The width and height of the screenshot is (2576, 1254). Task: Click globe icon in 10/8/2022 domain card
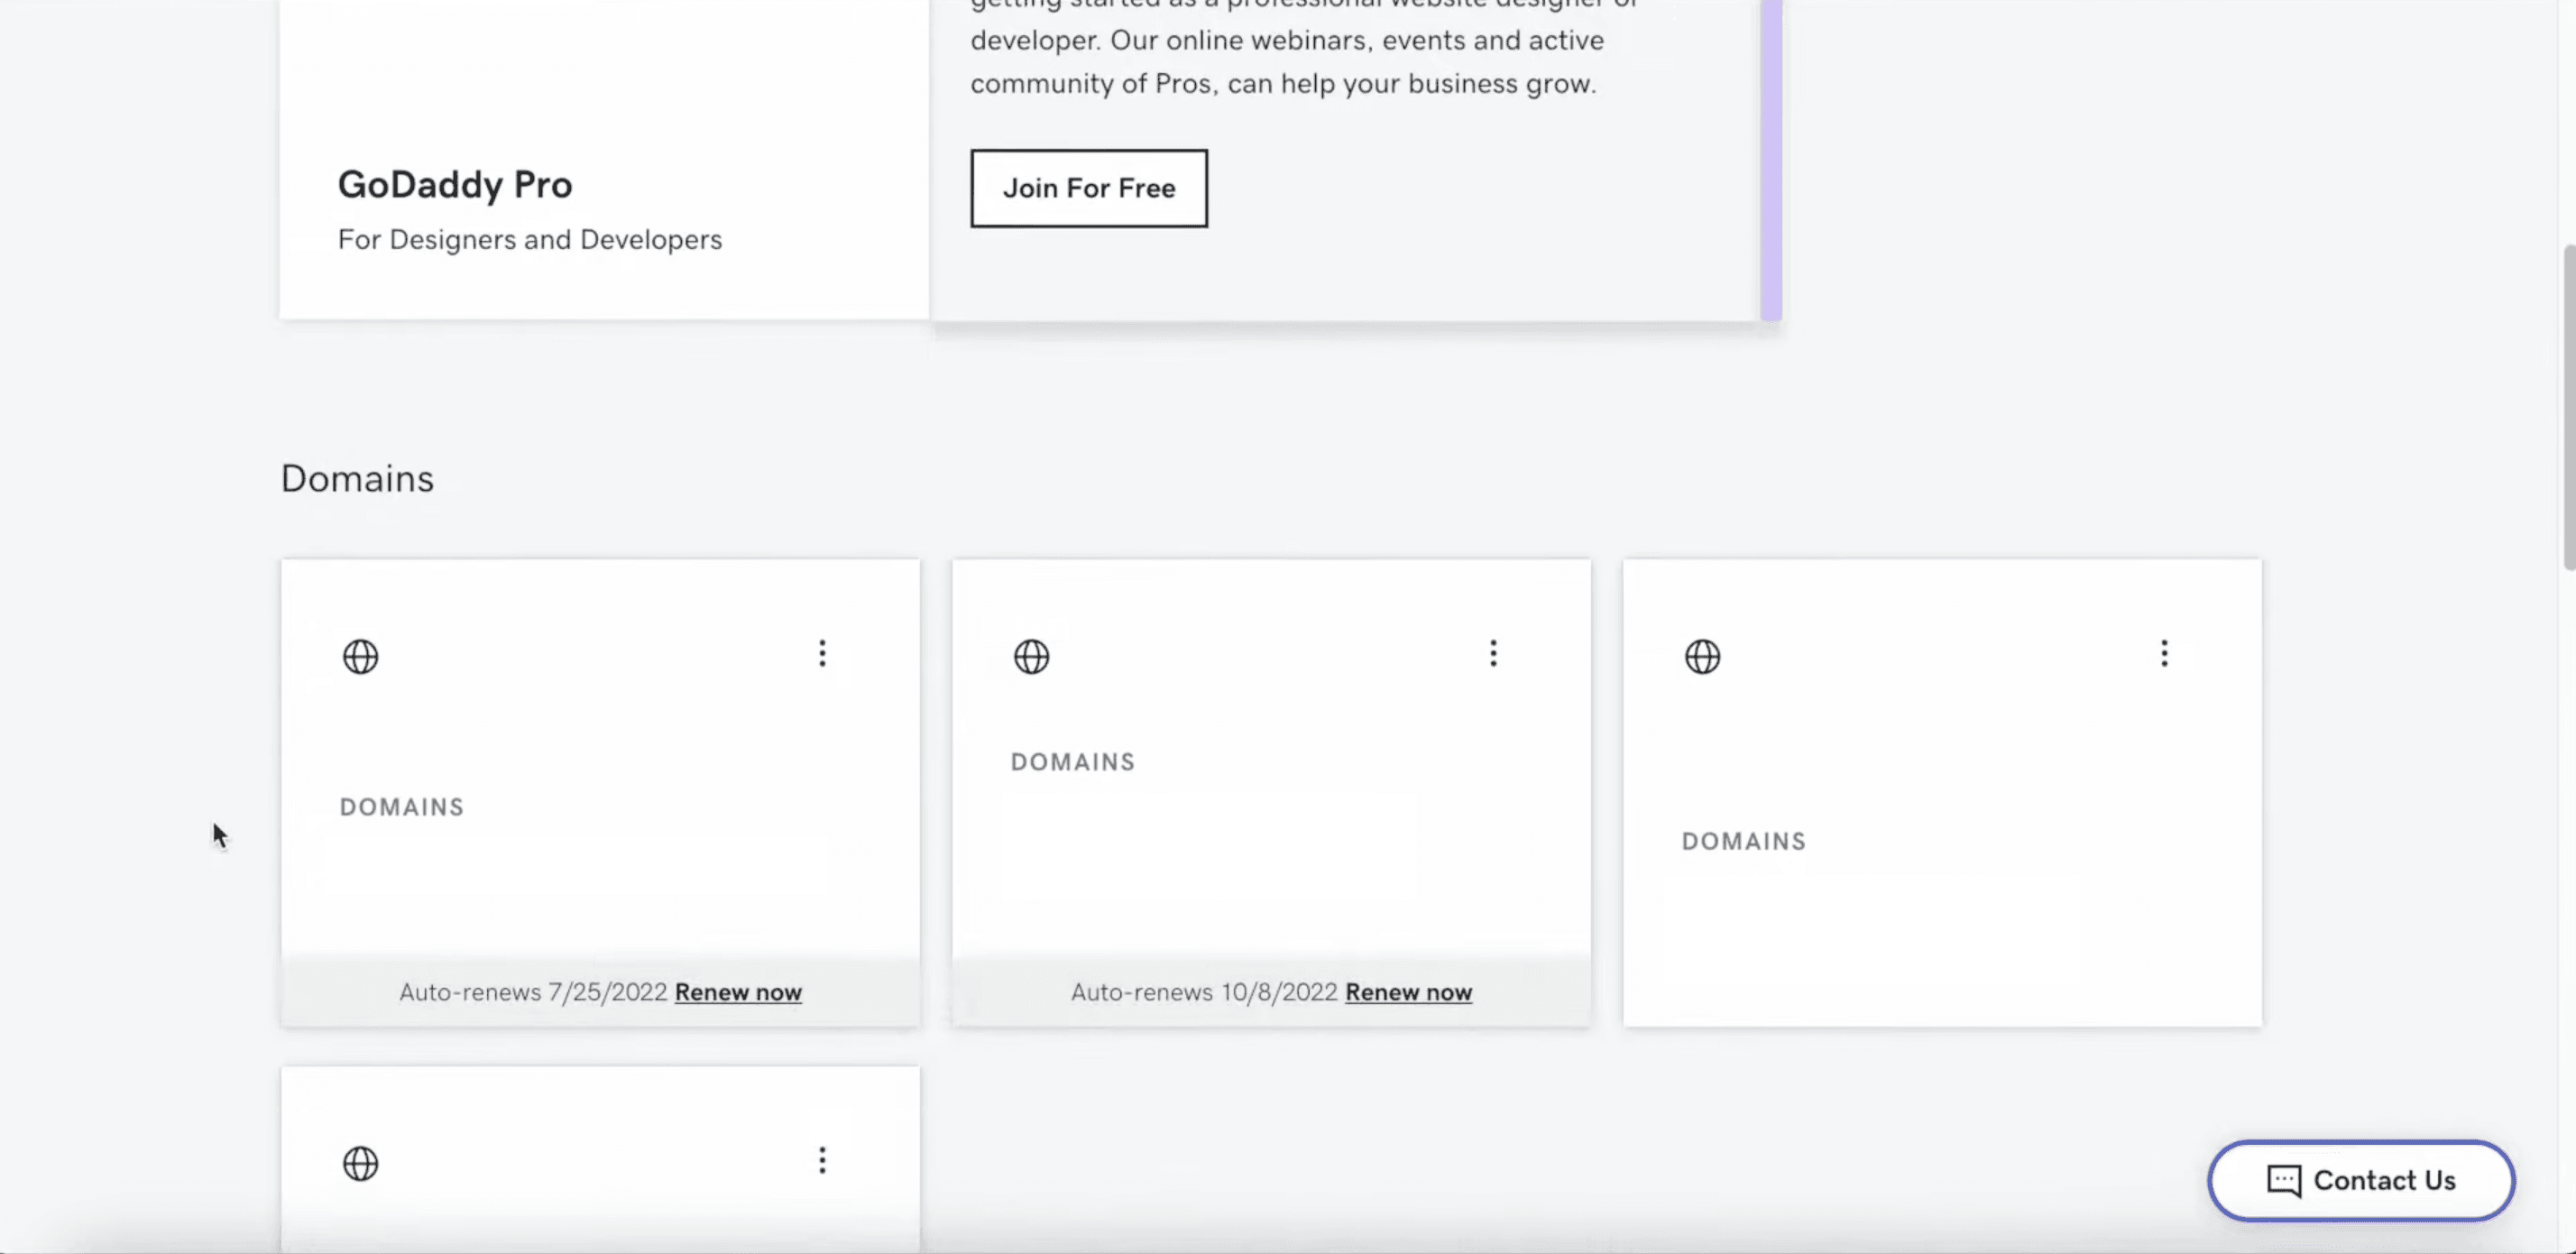click(1031, 657)
